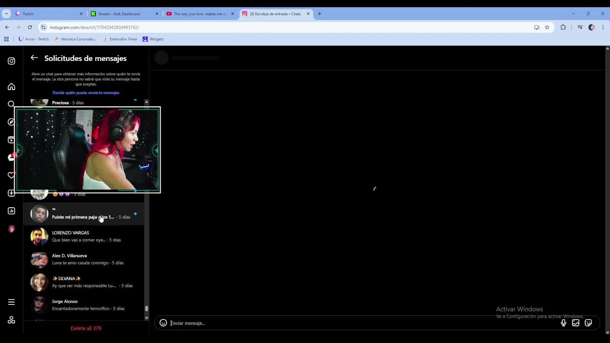610x343 pixels.
Task: Attach photo with image icon
Action: point(576,323)
